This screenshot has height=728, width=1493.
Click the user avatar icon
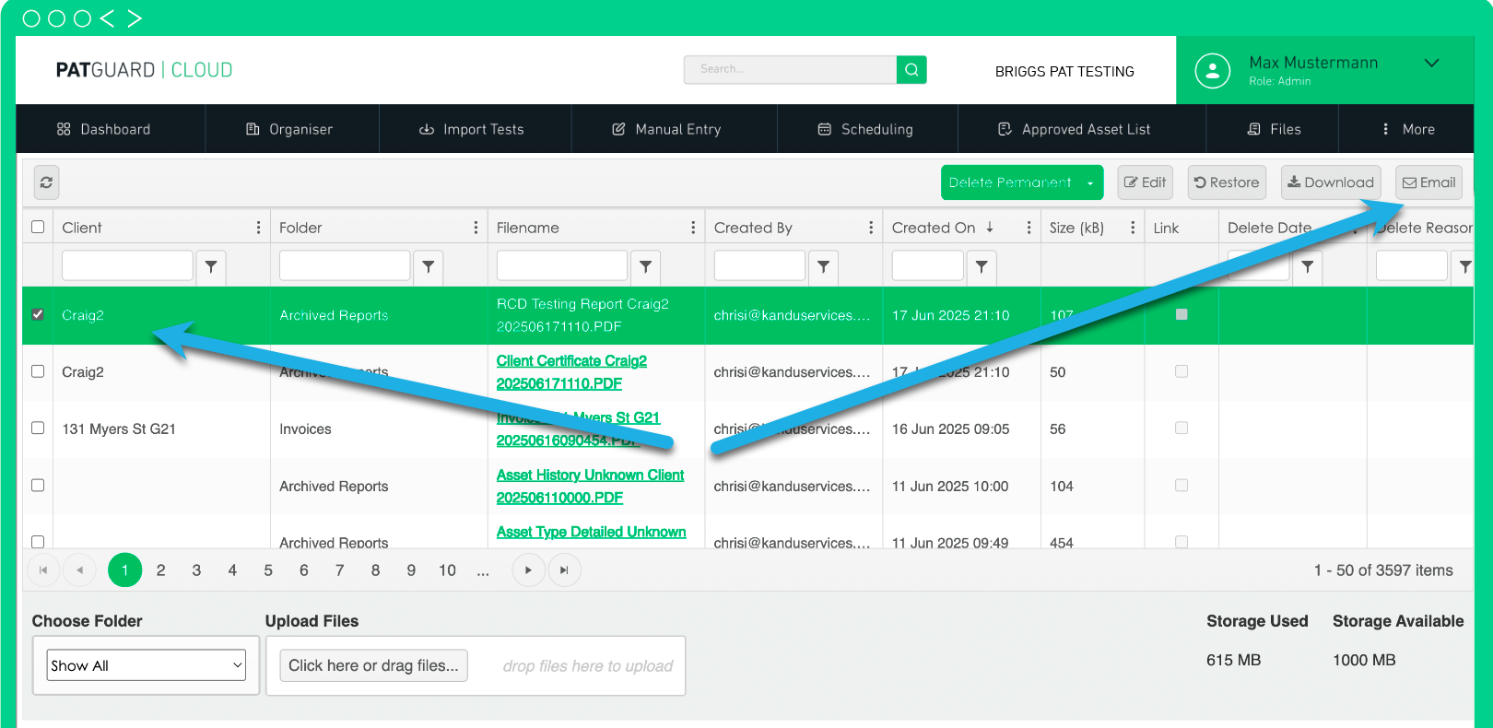pos(1212,70)
